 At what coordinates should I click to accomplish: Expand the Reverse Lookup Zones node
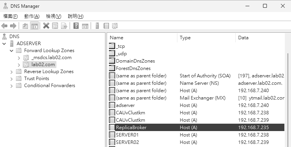pos(12,72)
